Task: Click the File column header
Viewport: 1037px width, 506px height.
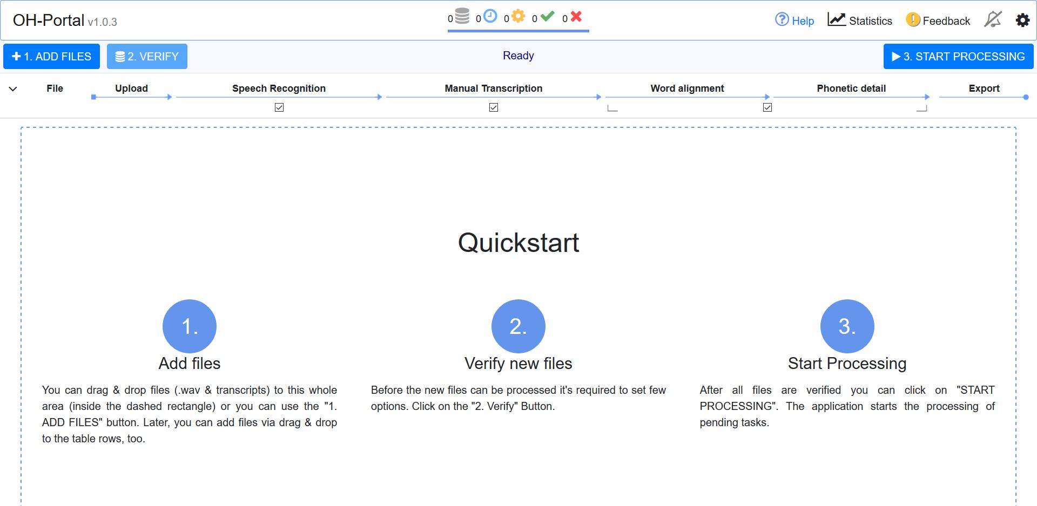Action: [55, 88]
